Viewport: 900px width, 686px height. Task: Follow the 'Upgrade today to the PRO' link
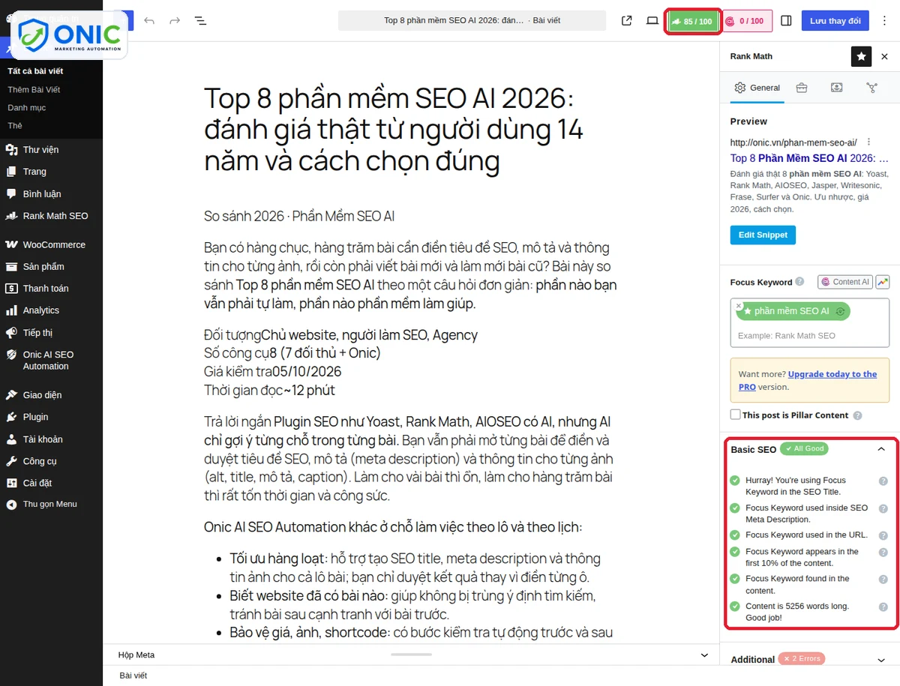pyautogui.click(x=808, y=380)
